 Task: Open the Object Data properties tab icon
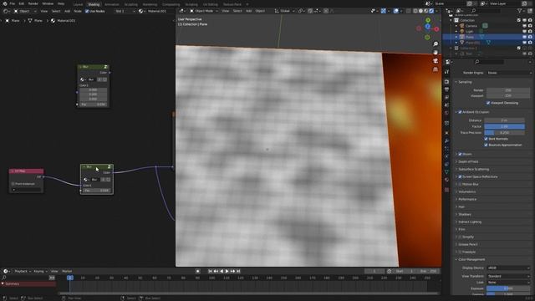(x=446, y=171)
